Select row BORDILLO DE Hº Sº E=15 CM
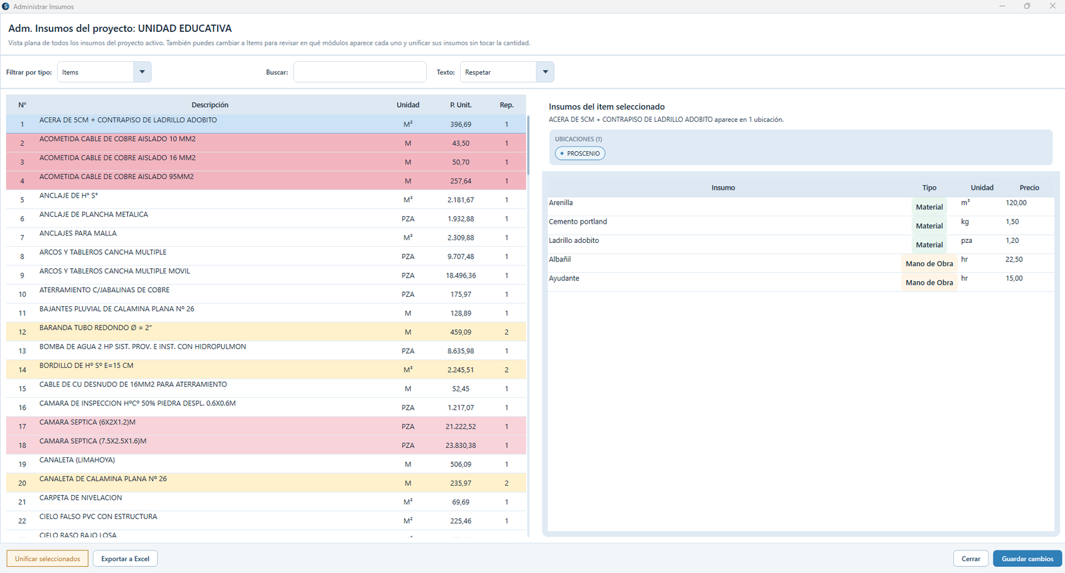 266,369
